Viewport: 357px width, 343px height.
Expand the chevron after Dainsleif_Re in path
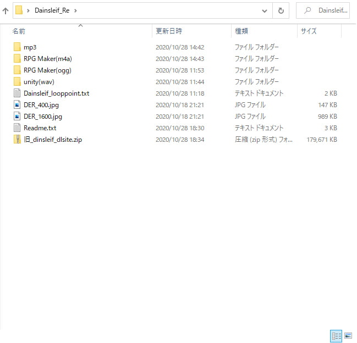click(75, 10)
